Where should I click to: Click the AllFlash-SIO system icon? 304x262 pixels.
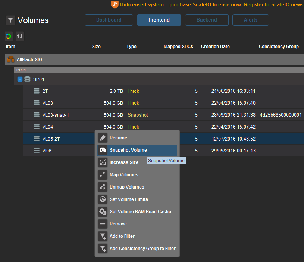pos(11,60)
